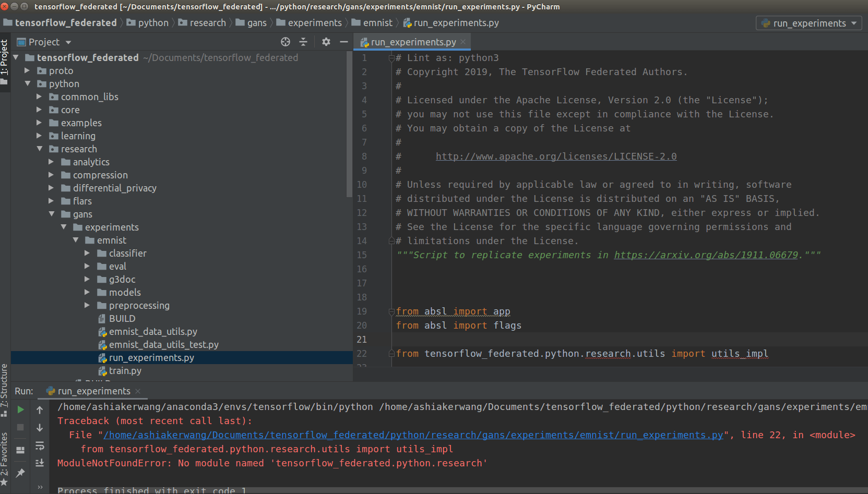Click the locate current file crosshair icon
The width and height of the screenshot is (868, 494).
click(286, 42)
